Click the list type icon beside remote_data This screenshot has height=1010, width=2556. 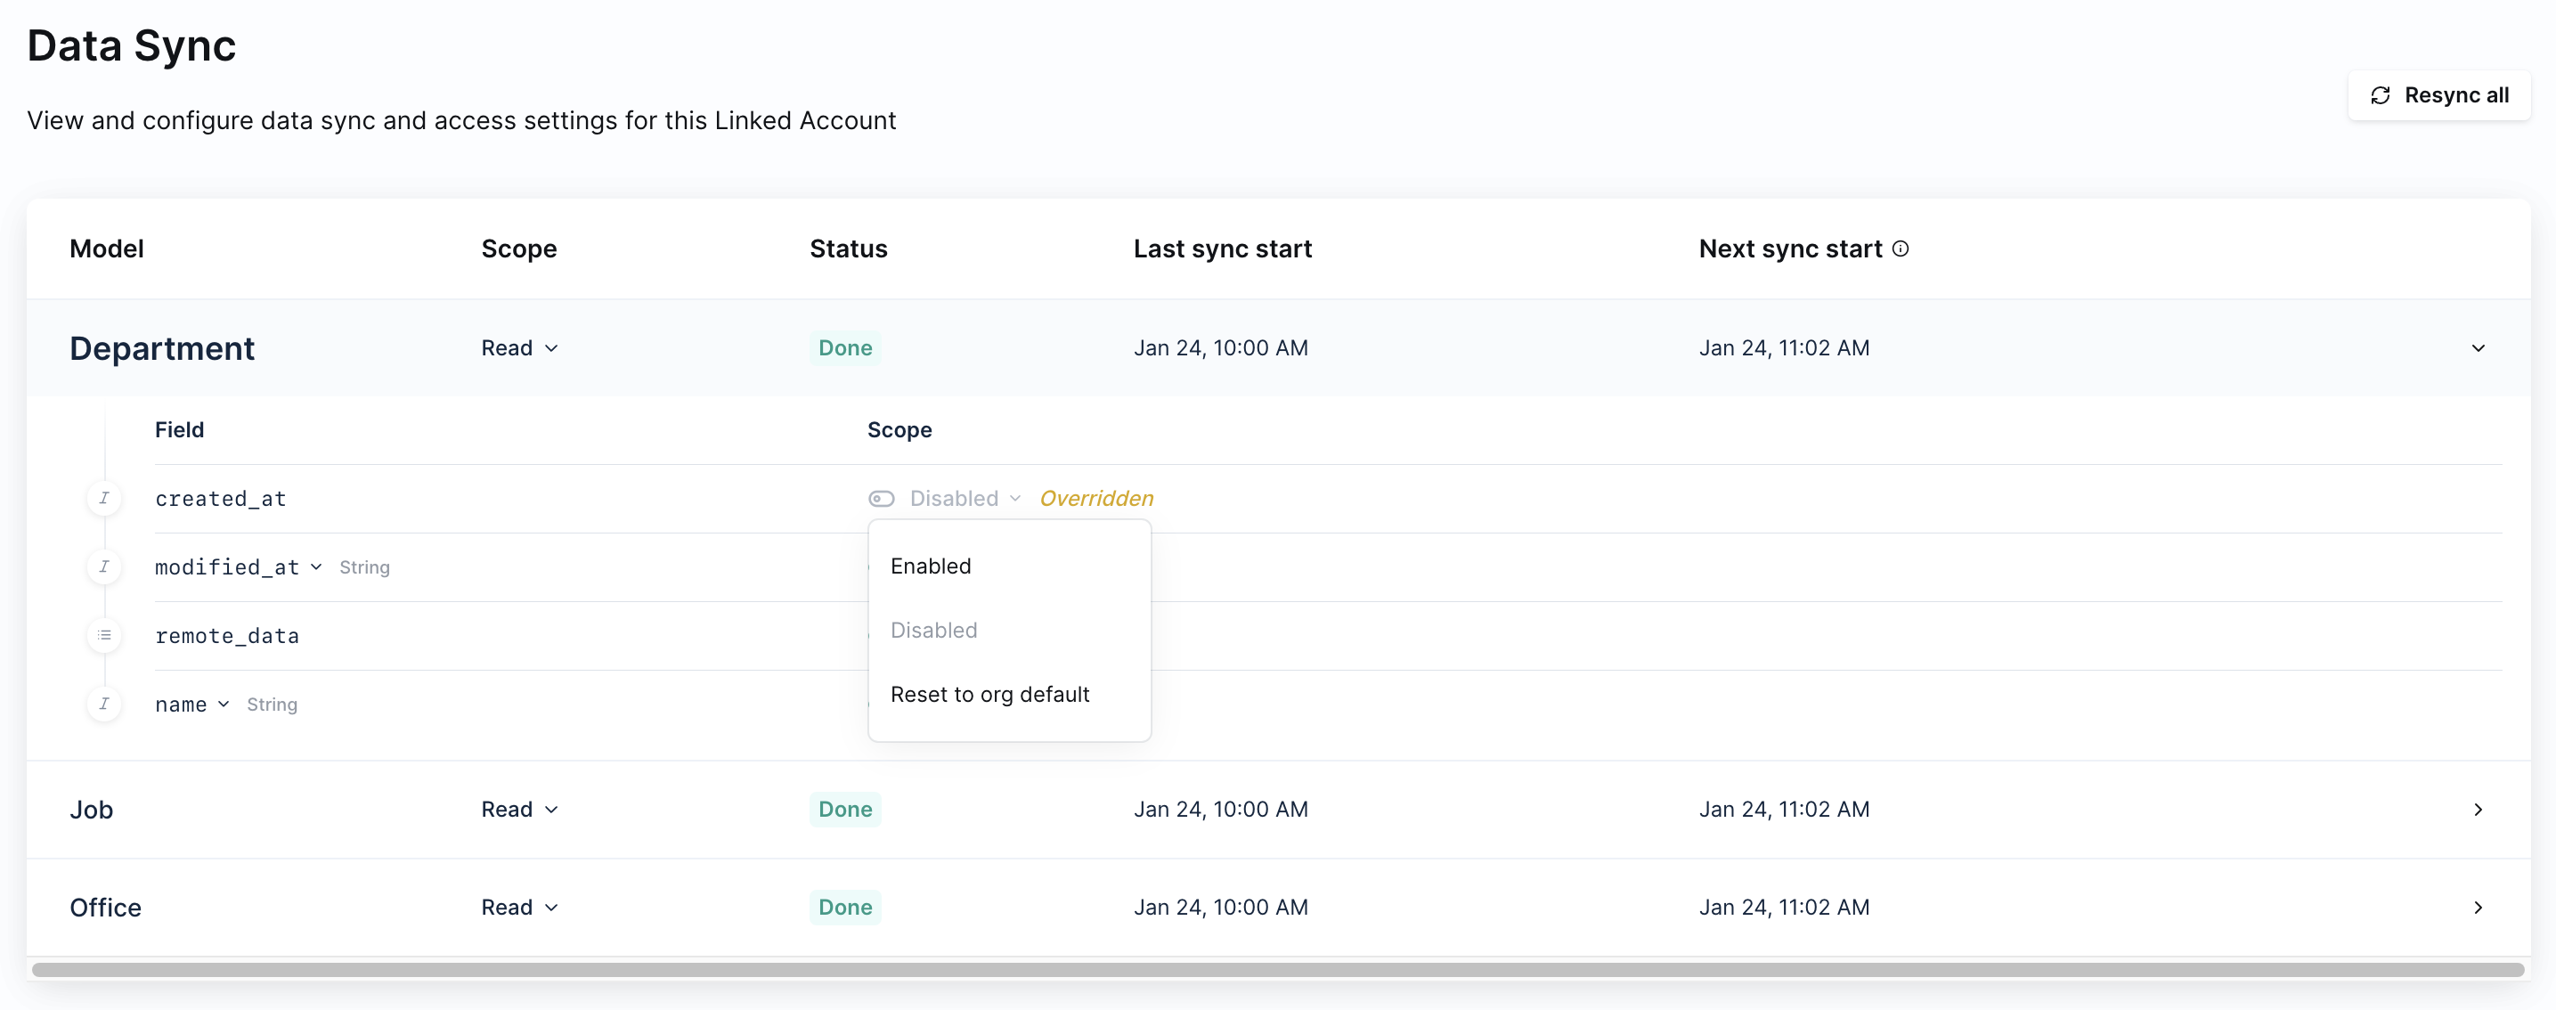pyautogui.click(x=104, y=635)
